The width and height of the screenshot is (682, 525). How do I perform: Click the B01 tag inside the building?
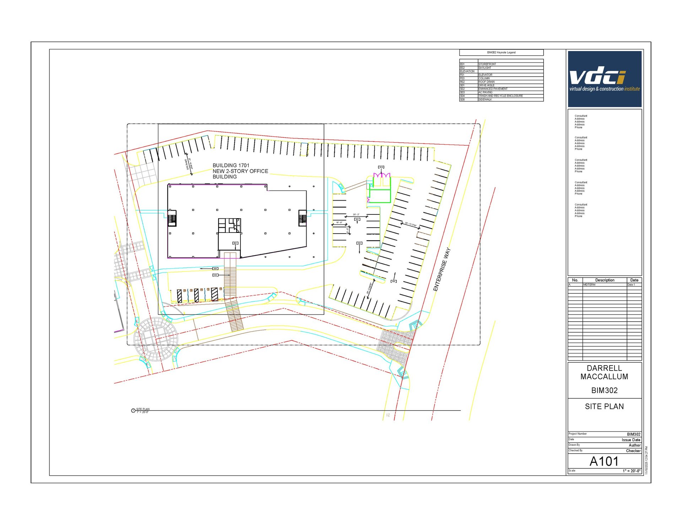tap(235, 243)
